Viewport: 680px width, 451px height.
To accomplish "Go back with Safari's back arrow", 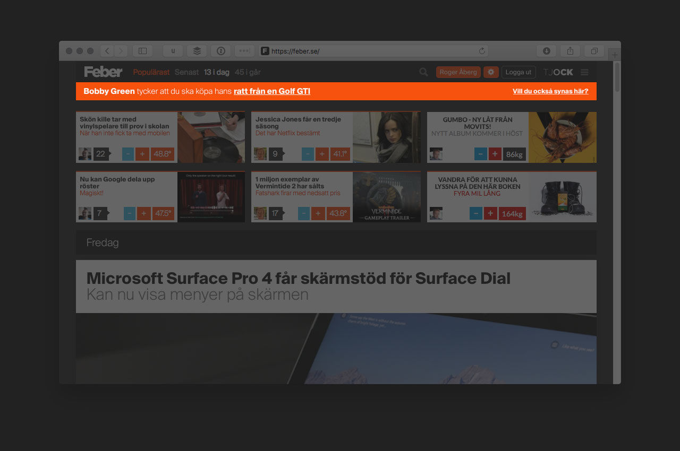I will coord(107,51).
